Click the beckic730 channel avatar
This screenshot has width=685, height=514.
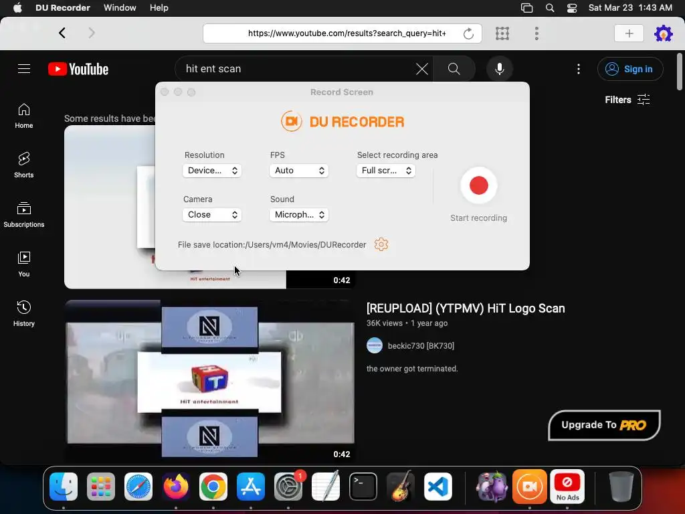coord(375,346)
